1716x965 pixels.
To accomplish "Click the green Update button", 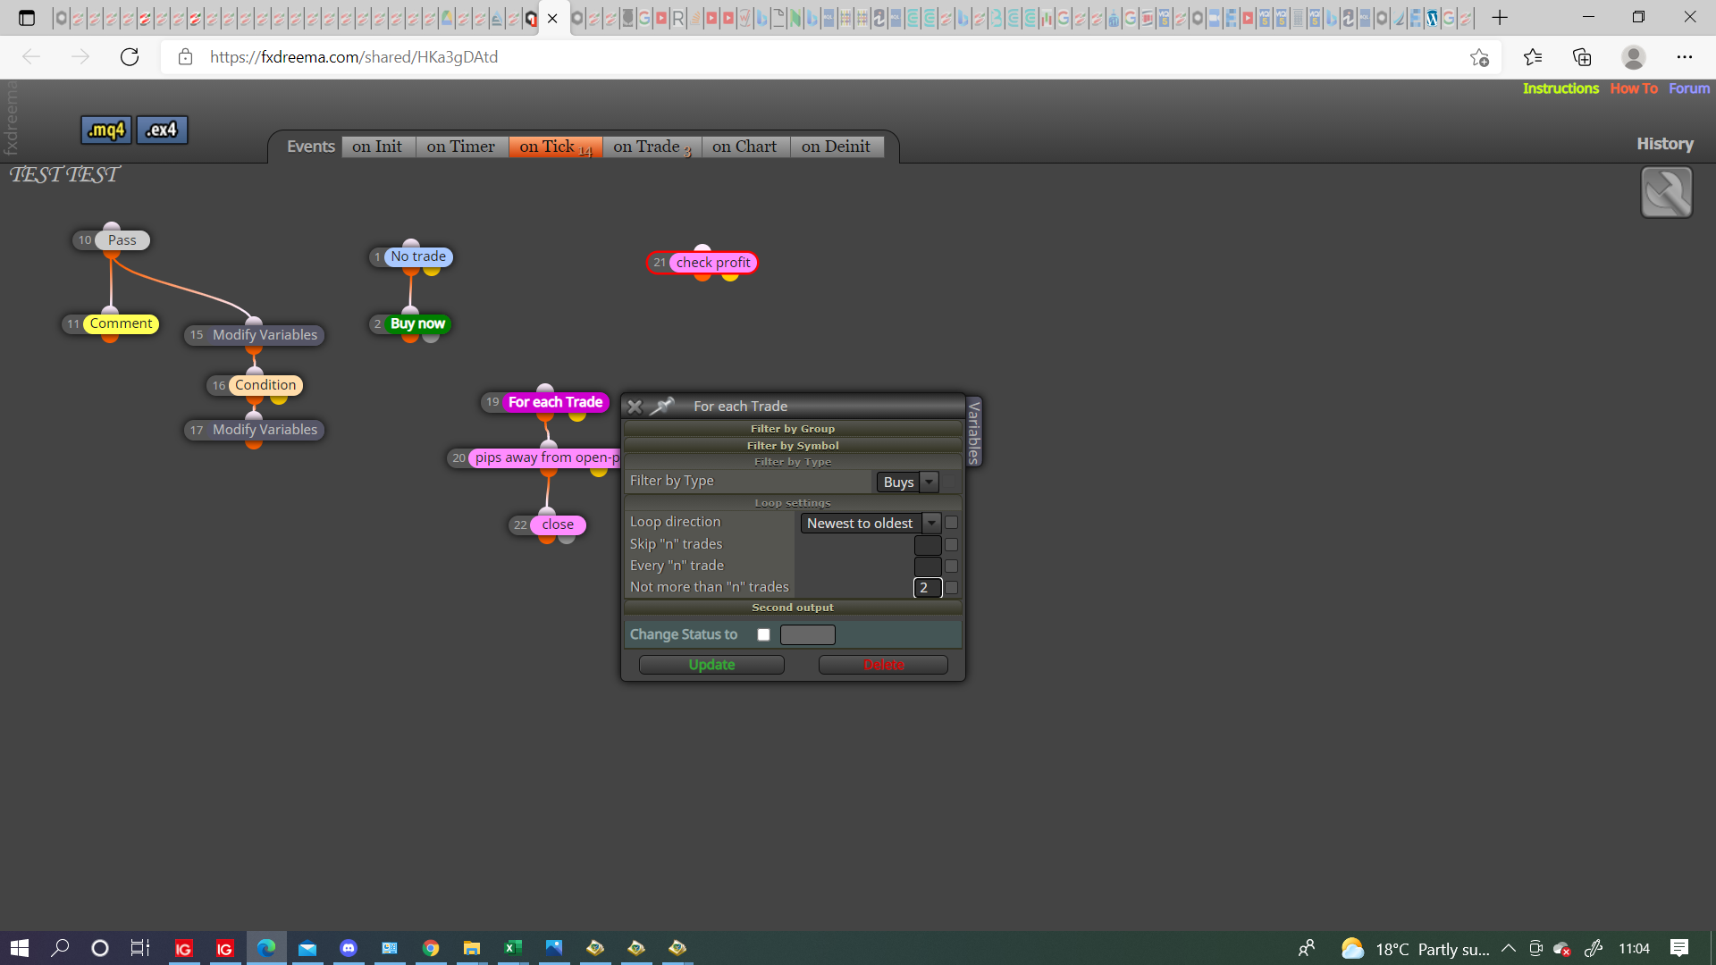I will pos(711,665).
